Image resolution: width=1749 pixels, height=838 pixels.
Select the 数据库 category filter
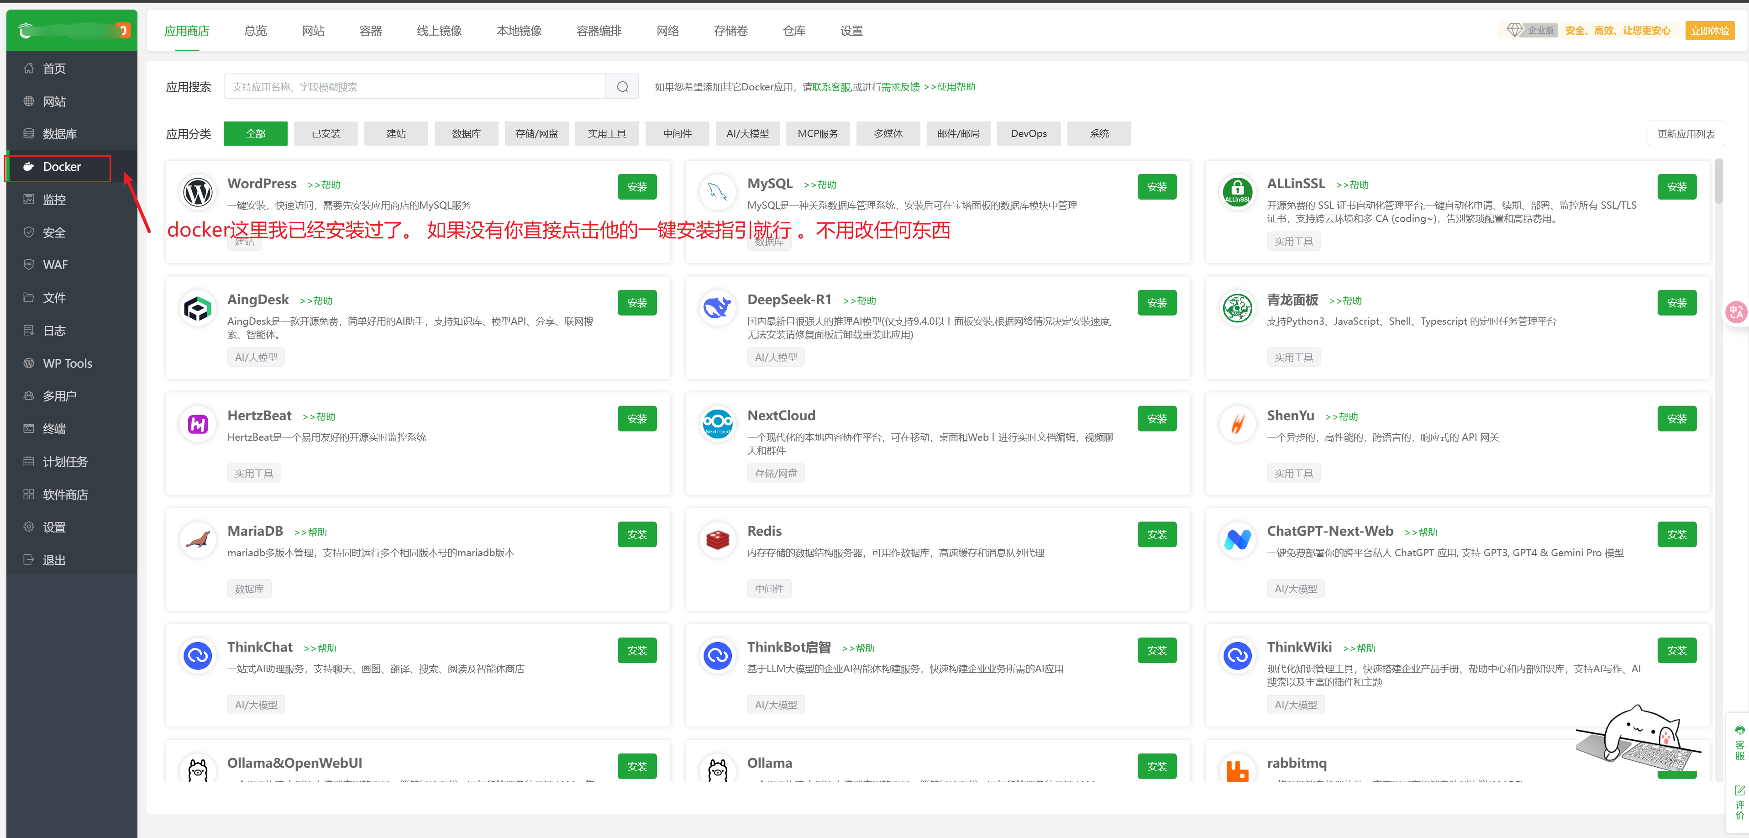[466, 134]
